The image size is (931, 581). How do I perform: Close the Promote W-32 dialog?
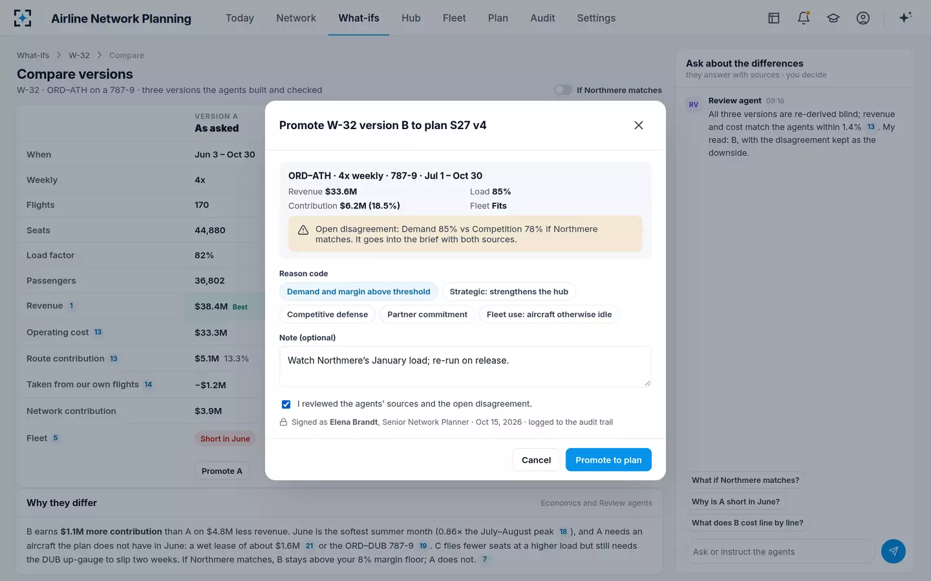point(639,125)
